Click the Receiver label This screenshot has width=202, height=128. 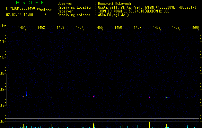point(65,11)
